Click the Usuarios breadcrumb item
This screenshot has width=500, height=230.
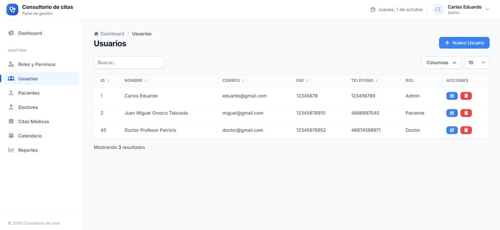(x=142, y=34)
